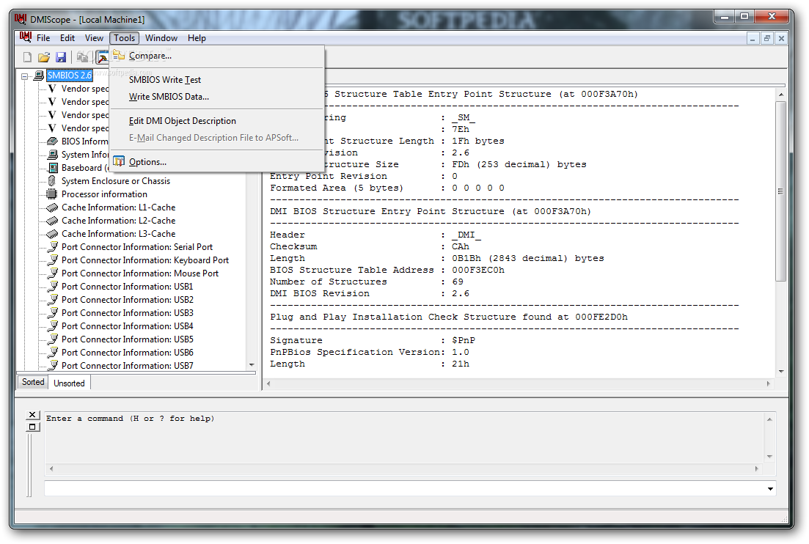The height and width of the screenshot is (544, 809).
Task: Click the System Information computer icon
Action: (52, 154)
